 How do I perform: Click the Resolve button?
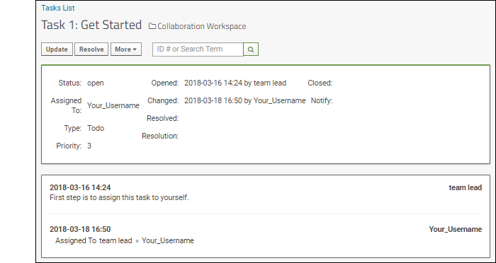(91, 49)
